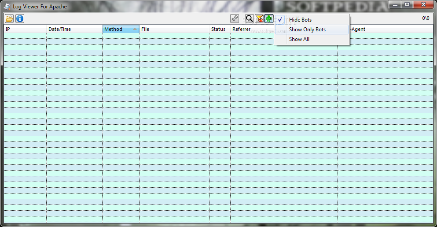The height and width of the screenshot is (227, 437).
Task: Select Show Only Bots menu entry
Action: [312, 30]
